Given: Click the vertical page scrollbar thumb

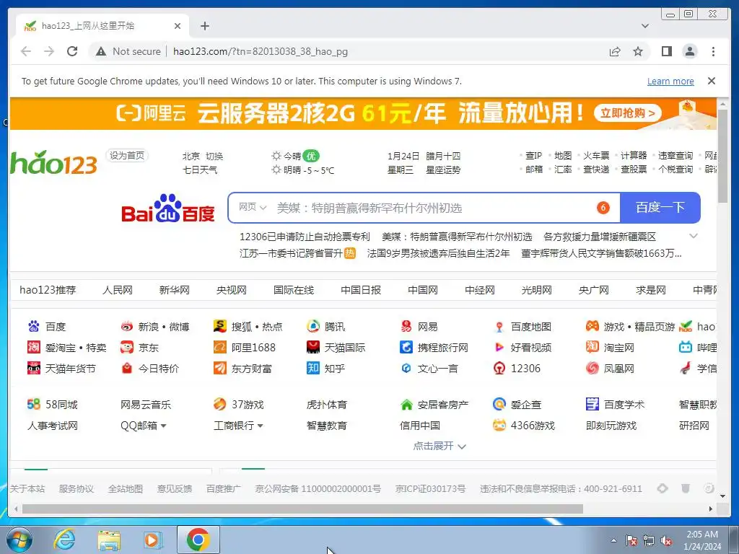Looking at the screenshot, I should [722, 156].
